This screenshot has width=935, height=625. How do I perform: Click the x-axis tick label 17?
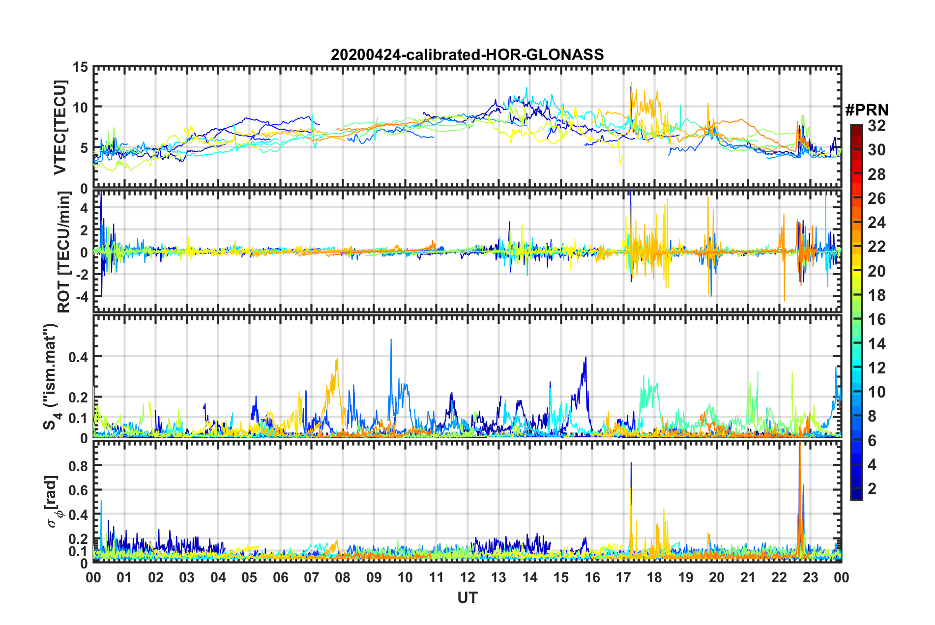(x=623, y=577)
